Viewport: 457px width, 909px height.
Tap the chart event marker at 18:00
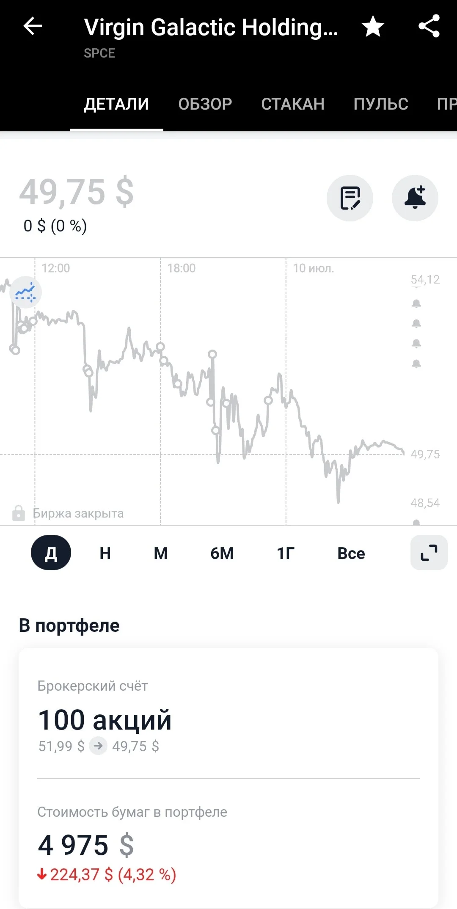point(160,347)
